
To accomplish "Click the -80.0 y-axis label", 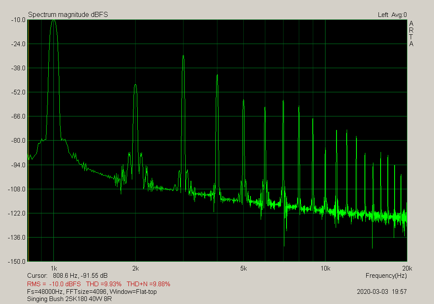I will (x=18, y=141).
